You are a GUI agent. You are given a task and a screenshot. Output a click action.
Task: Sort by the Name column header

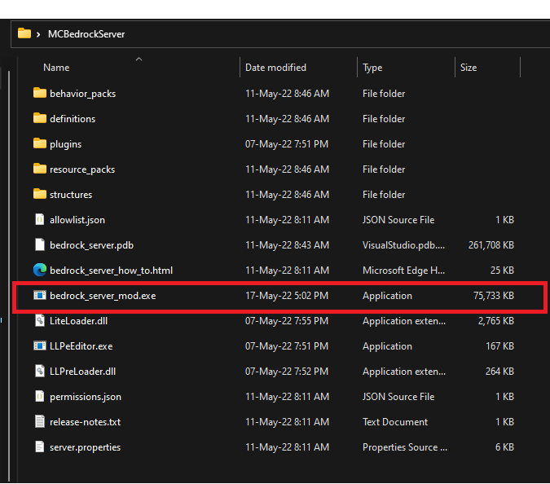(x=56, y=68)
